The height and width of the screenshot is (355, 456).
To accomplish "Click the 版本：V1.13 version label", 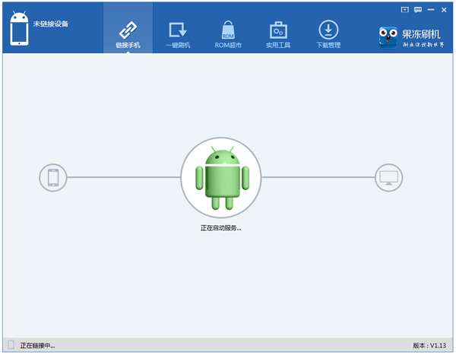I will point(429,345).
